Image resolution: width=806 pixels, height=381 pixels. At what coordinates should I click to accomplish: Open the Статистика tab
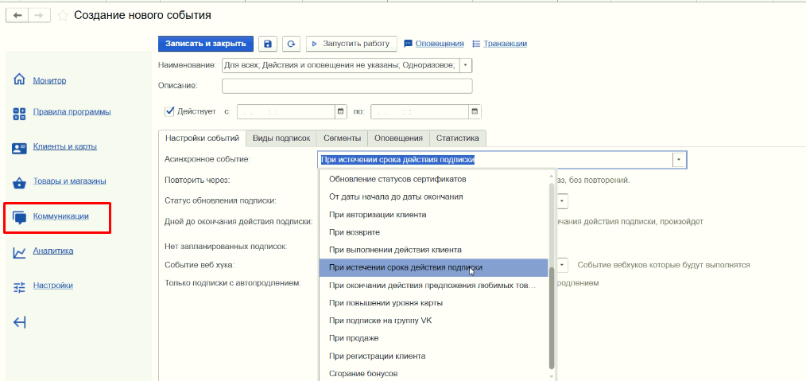[458, 138]
